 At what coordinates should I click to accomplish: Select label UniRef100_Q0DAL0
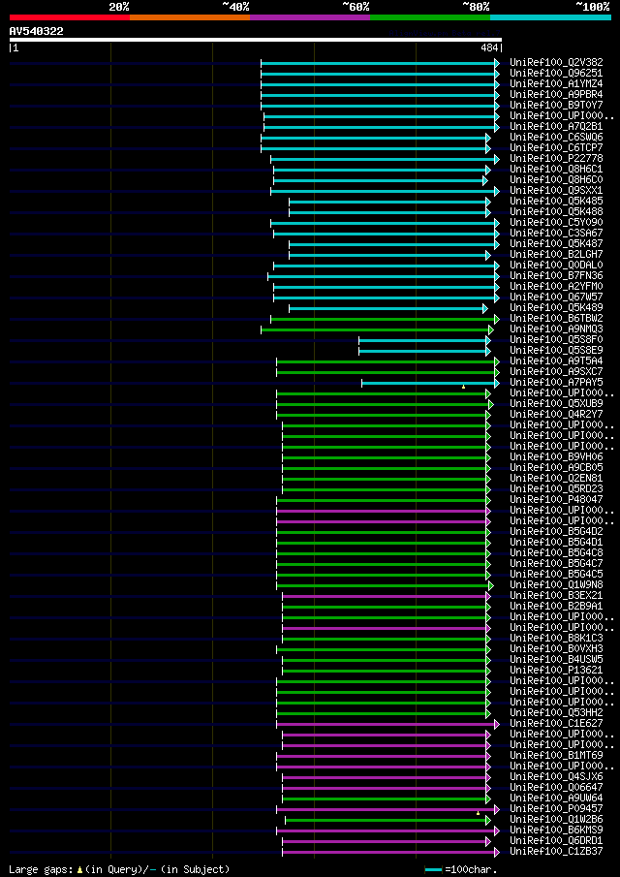tap(556, 266)
